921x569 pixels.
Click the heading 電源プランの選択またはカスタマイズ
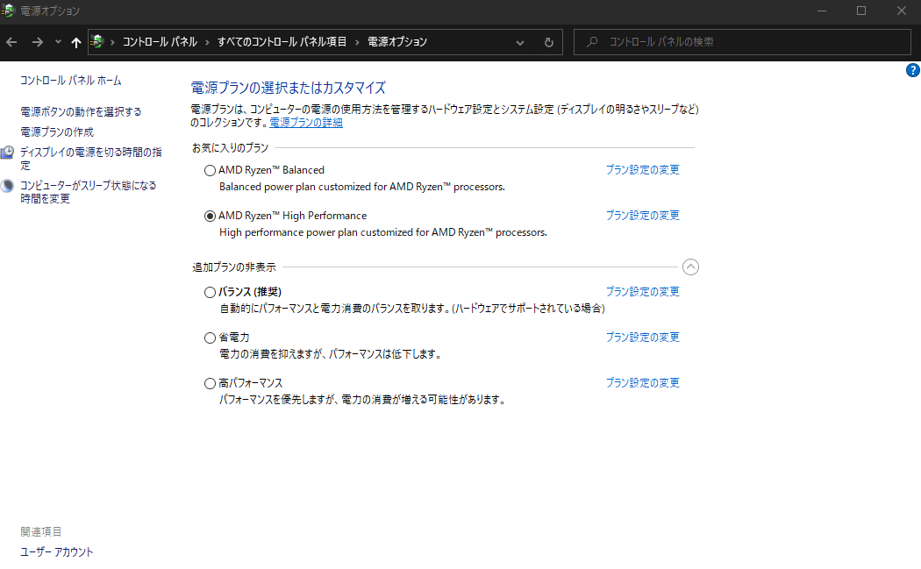289,88
